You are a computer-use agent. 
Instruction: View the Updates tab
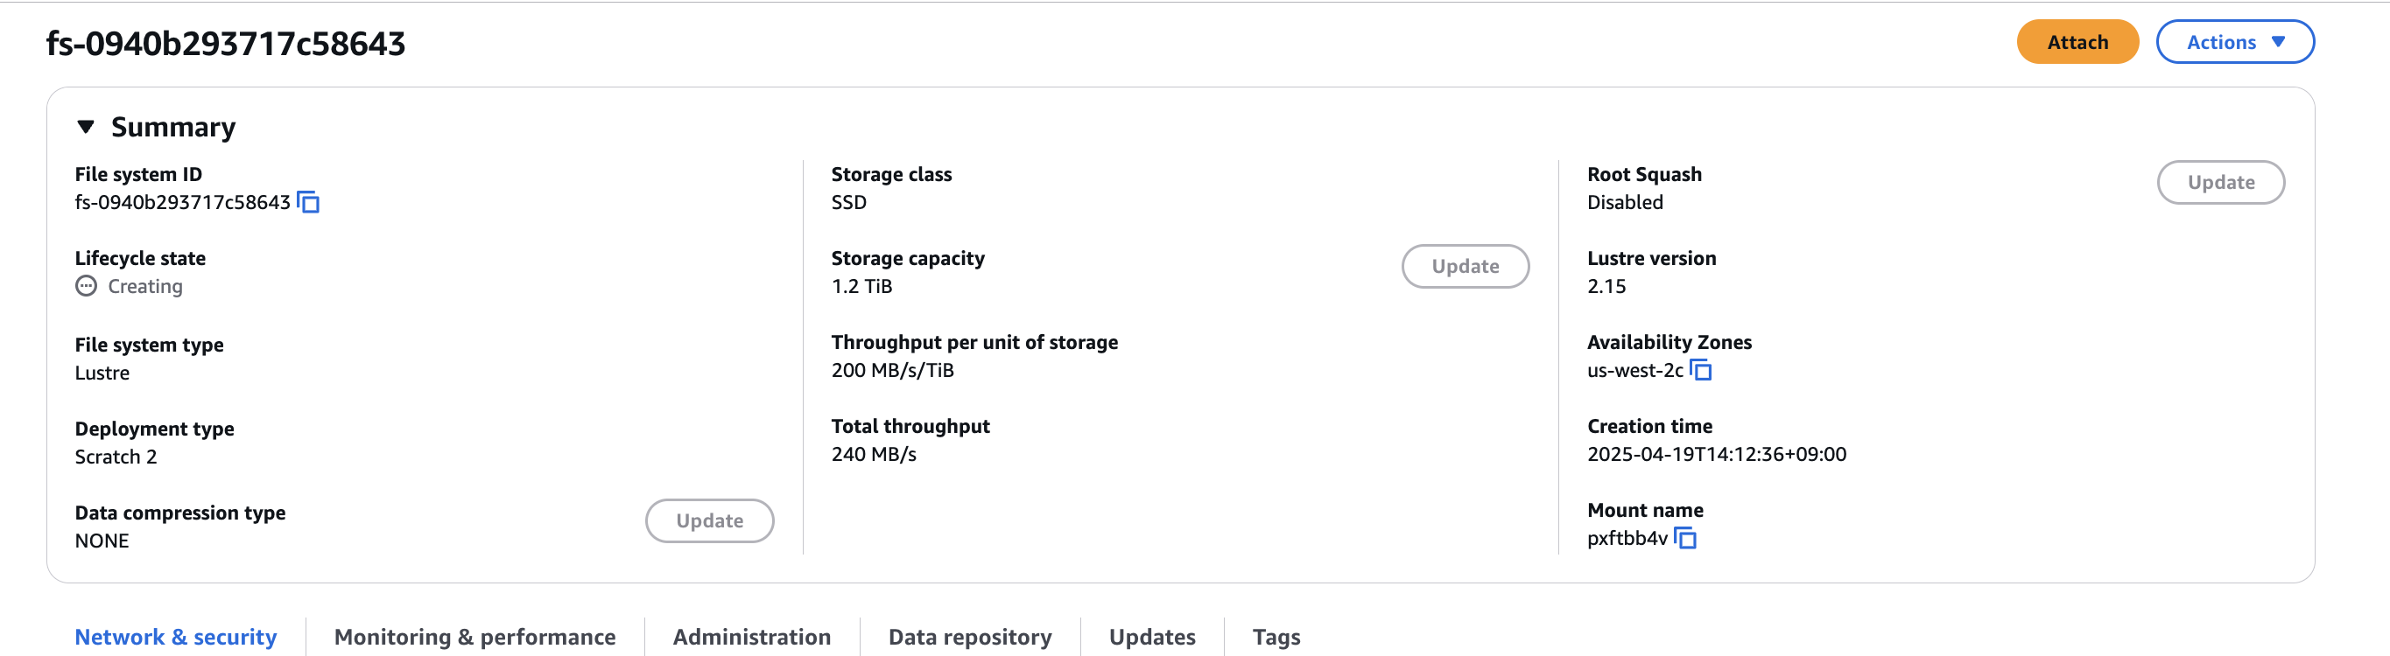(x=1151, y=637)
